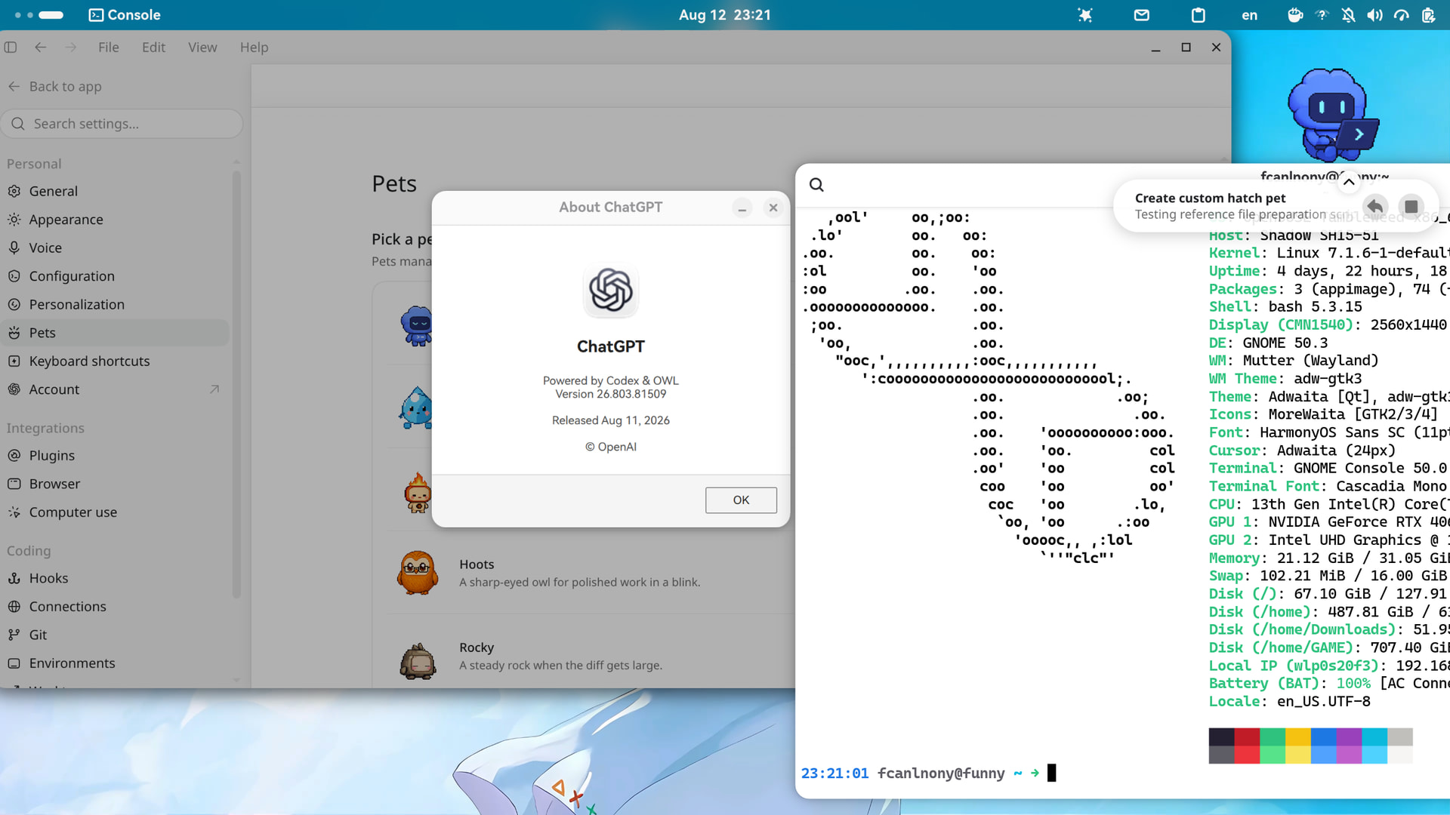Viewport: 1450px width, 815px height.
Task: Open Create custom hatch pet notification
Action: pyautogui.click(x=1239, y=206)
